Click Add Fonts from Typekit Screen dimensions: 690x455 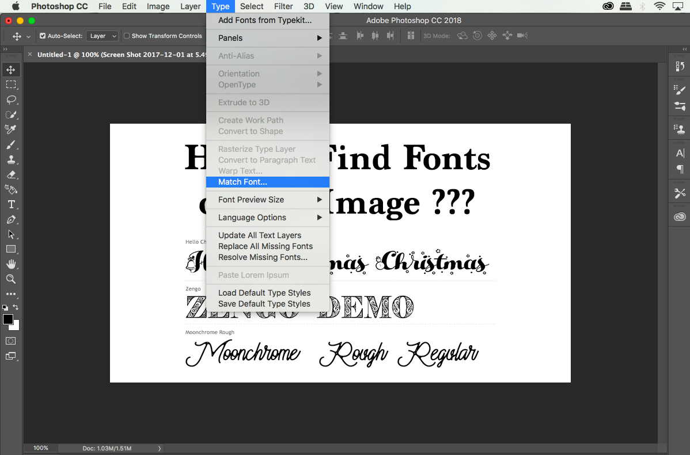coord(265,20)
